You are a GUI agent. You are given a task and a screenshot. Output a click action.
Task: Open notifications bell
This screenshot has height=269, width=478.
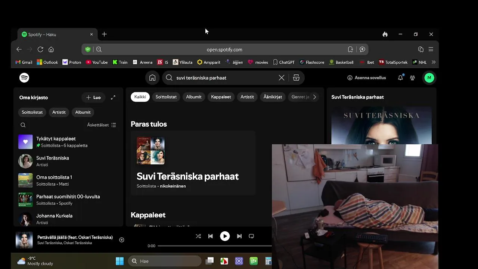point(400,78)
